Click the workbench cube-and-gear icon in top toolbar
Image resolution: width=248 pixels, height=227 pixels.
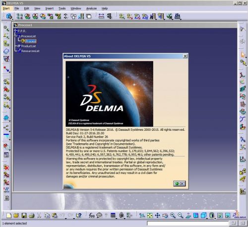coord(9,16)
